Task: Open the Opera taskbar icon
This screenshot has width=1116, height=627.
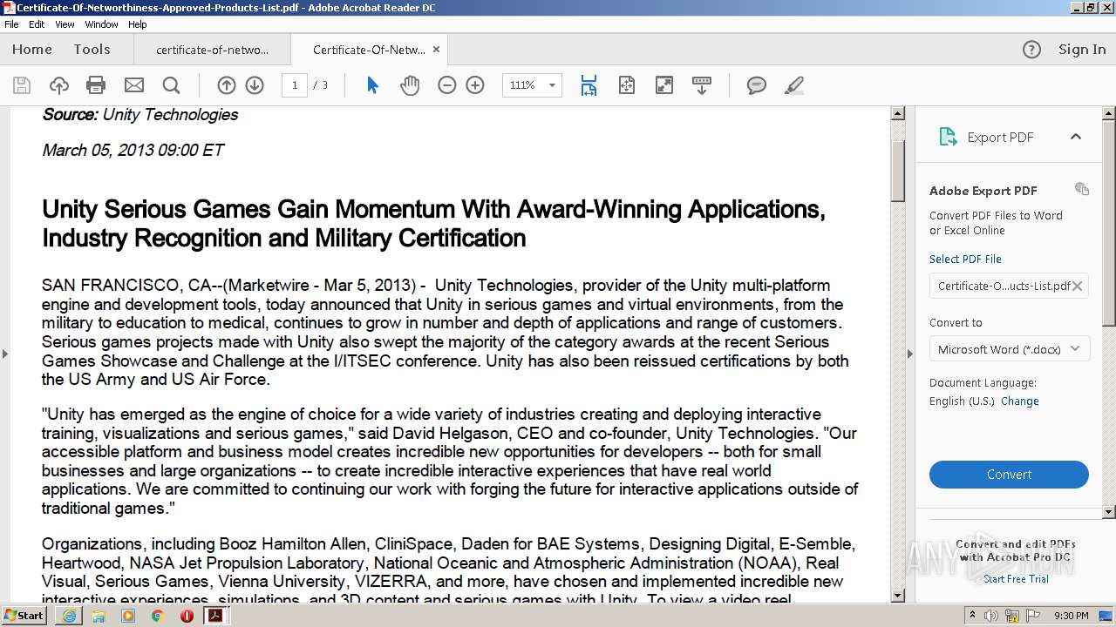Action: (x=187, y=616)
